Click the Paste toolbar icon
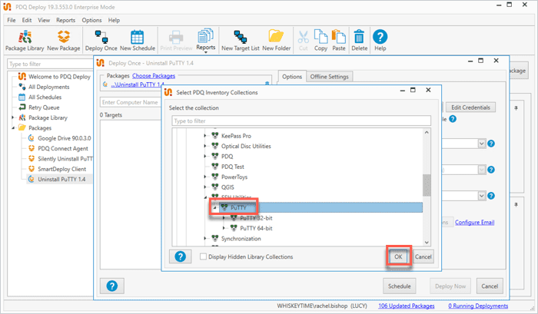Image resolution: width=538 pixels, height=314 pixels. coord(339,41)
